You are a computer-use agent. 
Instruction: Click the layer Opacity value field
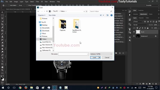pyautogui.click(x=155, y=25)
